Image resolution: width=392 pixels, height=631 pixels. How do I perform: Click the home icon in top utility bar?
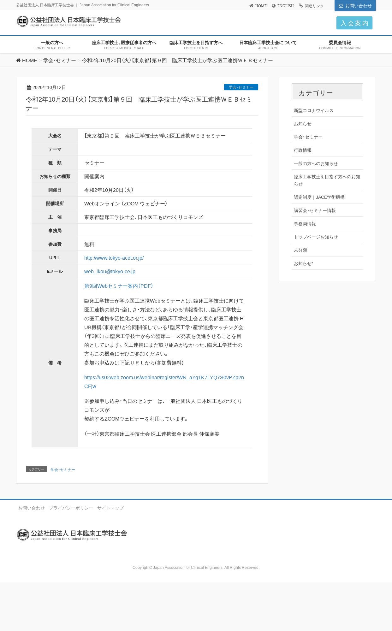click(x=251, y=6)
